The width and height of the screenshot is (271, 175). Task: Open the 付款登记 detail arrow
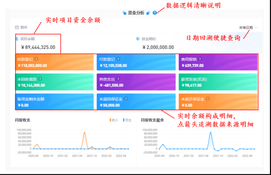tap(118, 59)
